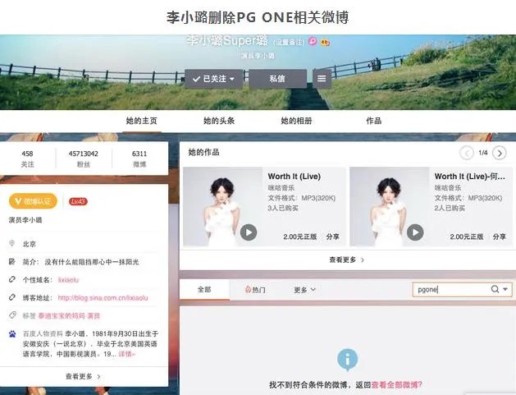Open the Worth It (Live)-何... song title
The image size is (516, 395).
point(469,177)
